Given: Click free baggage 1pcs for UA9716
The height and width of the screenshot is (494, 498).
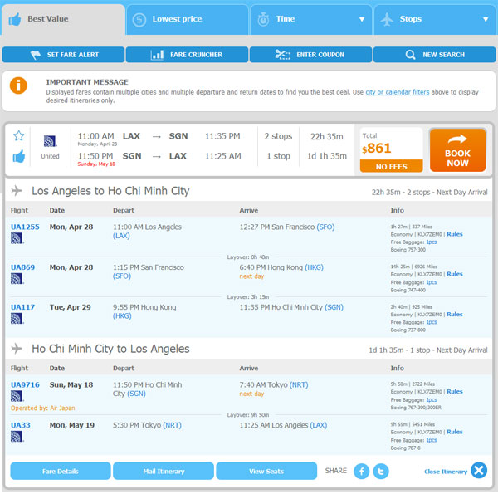Looking at the screenshot, I should pos(432,400).
